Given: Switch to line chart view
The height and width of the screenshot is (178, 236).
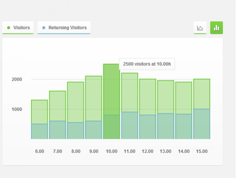Looking at the screenshot, I should tap(200, 28).
